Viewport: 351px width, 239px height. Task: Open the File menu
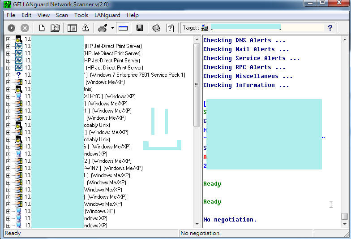tap(11, 15)
